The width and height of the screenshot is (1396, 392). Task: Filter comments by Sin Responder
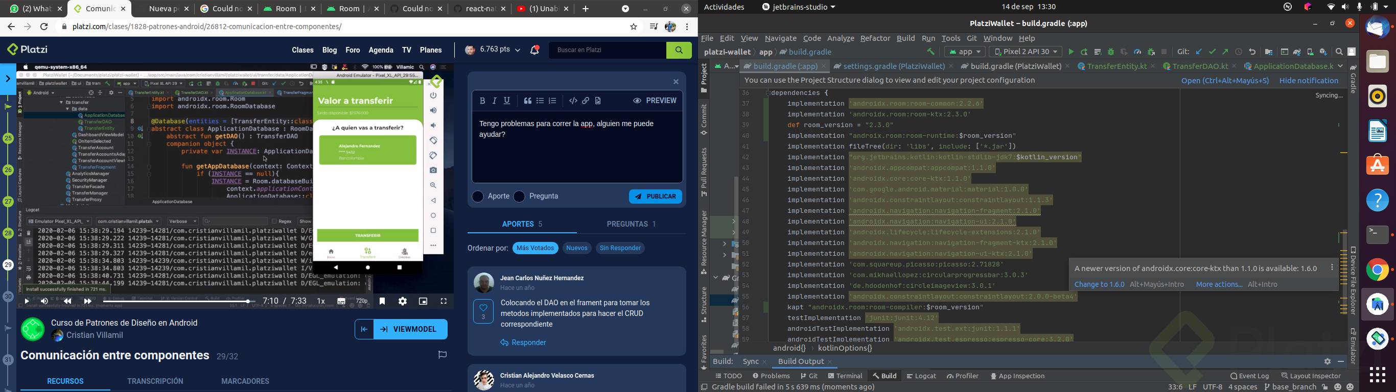coord(620,248)
